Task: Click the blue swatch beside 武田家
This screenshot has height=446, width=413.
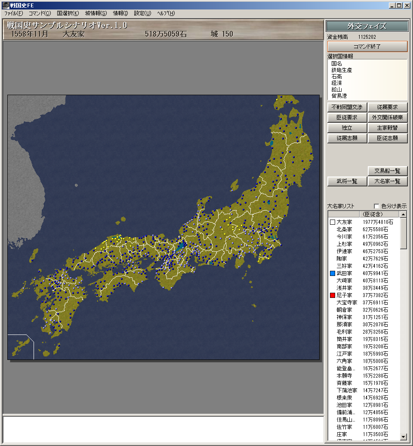Action: pos(332,273)
